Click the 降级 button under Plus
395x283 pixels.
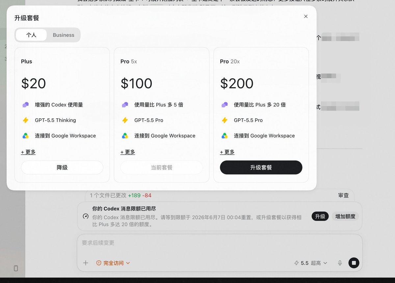click(62, 167)
